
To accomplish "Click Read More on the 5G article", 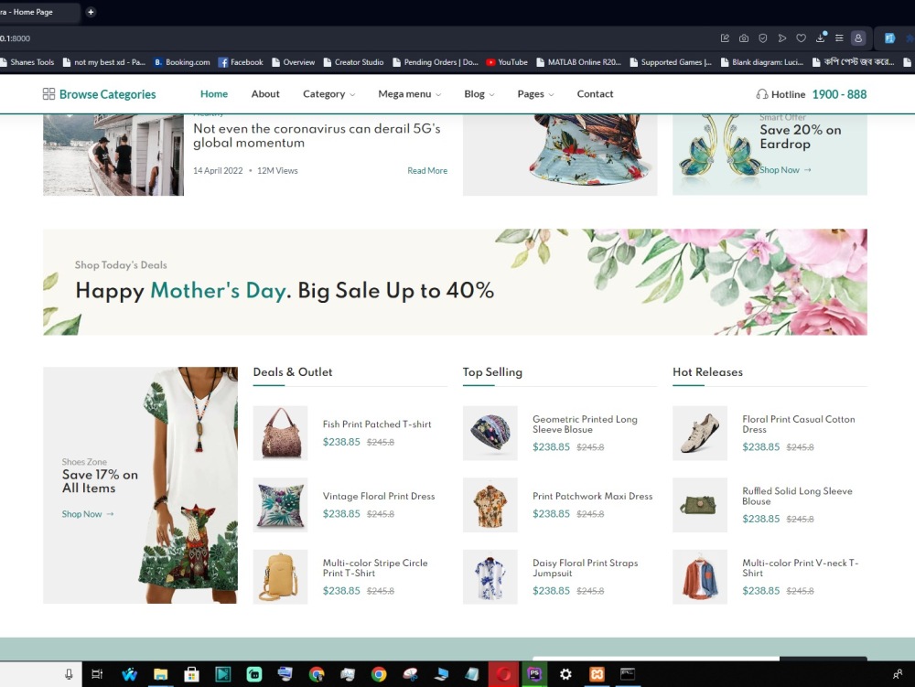I will coord(427,170).
